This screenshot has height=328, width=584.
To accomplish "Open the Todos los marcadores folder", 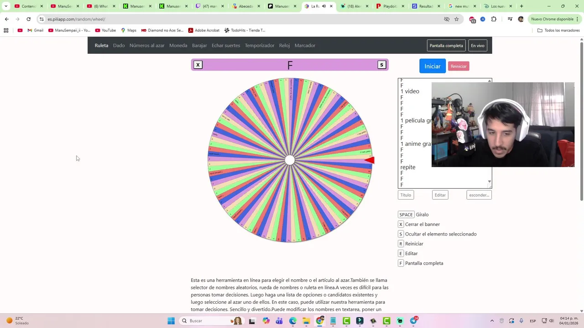I will 558,31.
